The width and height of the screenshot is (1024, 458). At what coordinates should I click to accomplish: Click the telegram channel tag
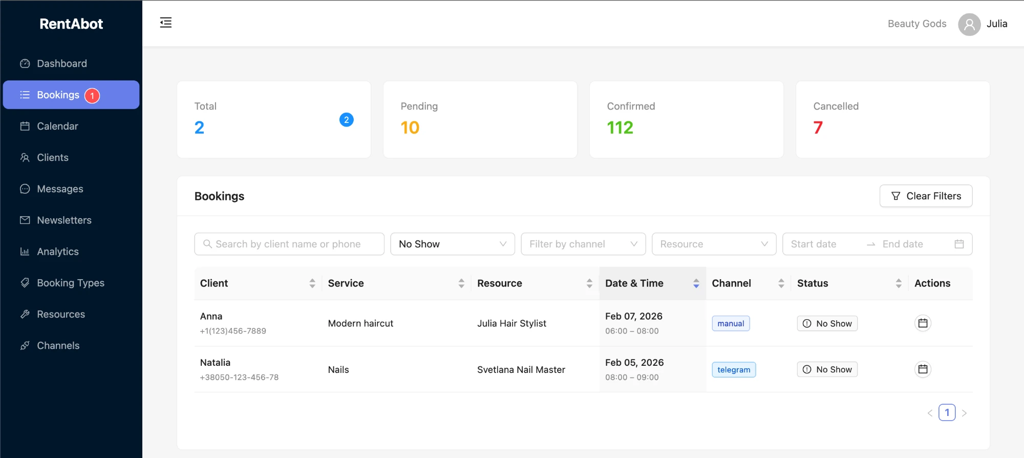coord(734,369)
